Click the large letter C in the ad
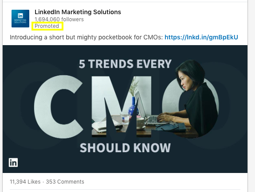The image size is (255, 192). [59, 107]
